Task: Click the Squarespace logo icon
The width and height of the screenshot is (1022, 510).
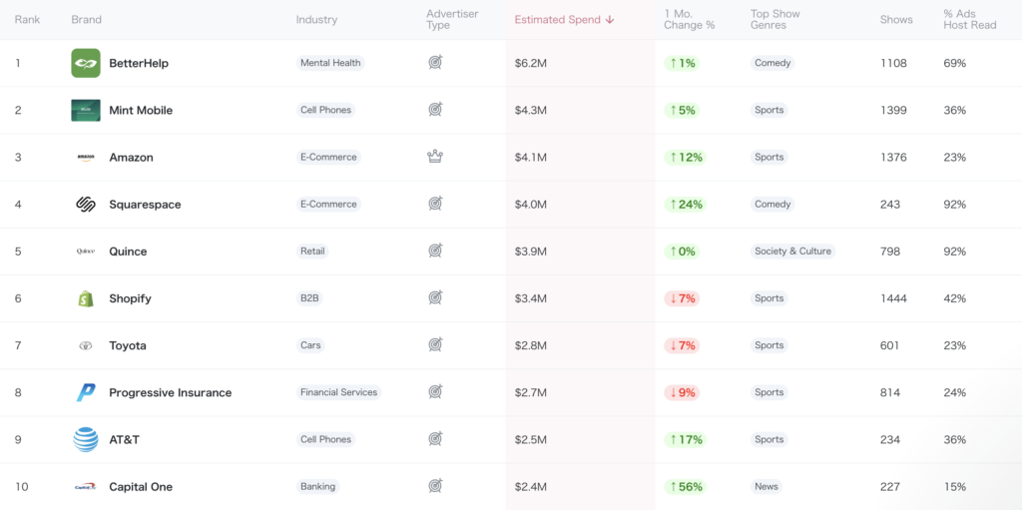Action: click(x=86, y=205)
